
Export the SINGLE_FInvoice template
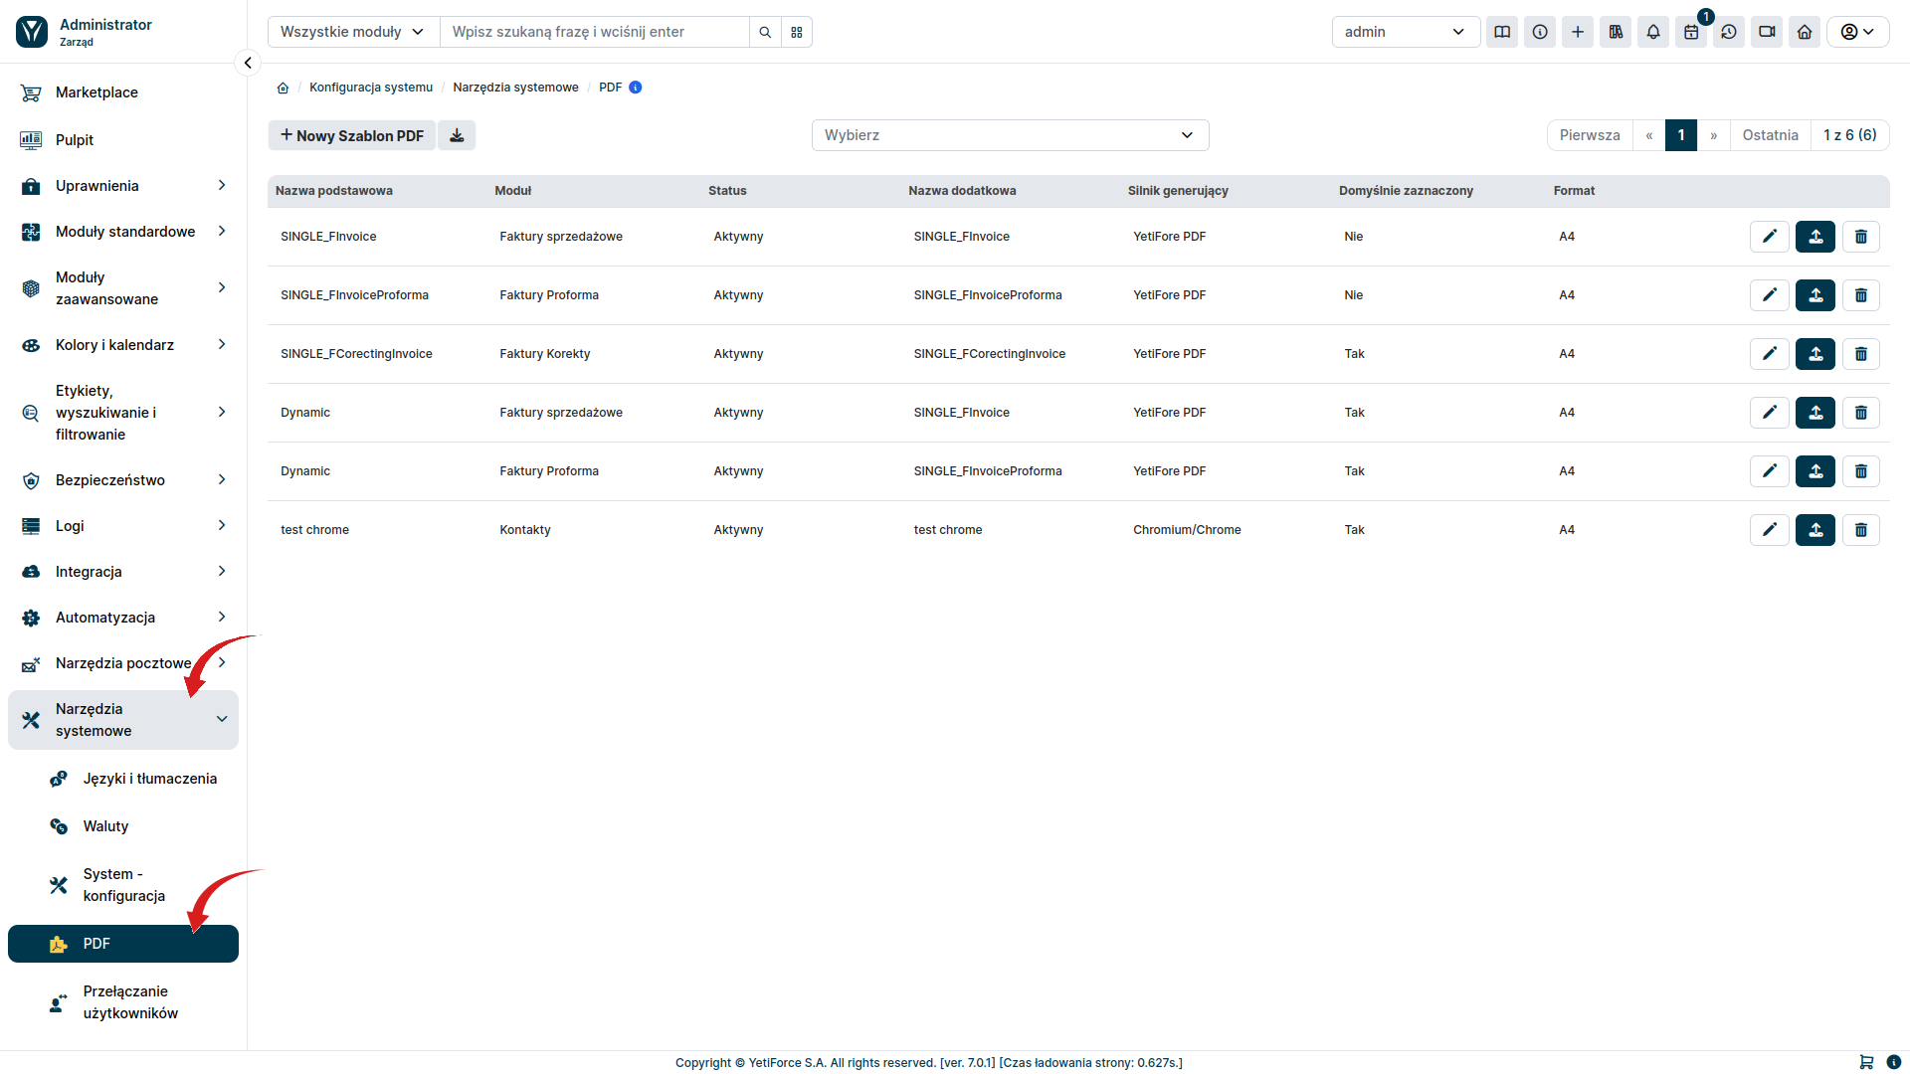click(1814, 237)
